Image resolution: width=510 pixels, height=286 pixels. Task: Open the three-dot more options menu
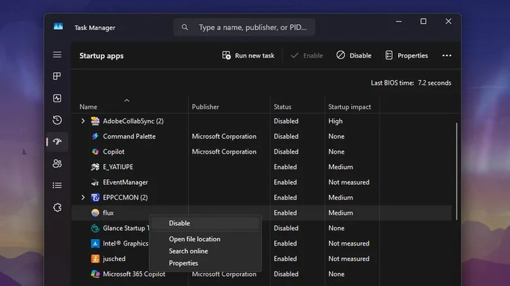(x=447, y=56)
